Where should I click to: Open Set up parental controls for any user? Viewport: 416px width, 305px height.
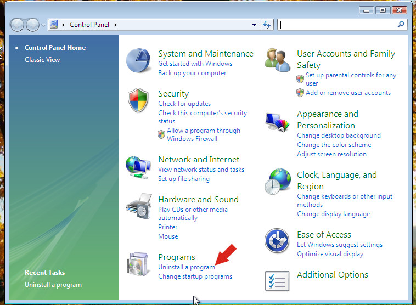tap(351, 79)
